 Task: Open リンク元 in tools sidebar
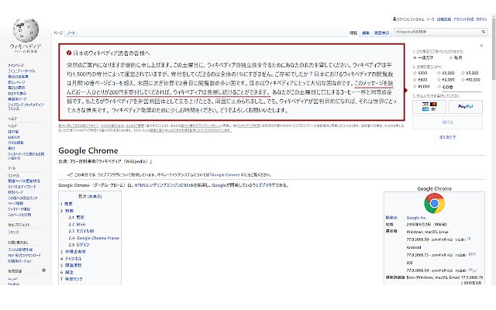pyautogui.click(x=13, y=176)
